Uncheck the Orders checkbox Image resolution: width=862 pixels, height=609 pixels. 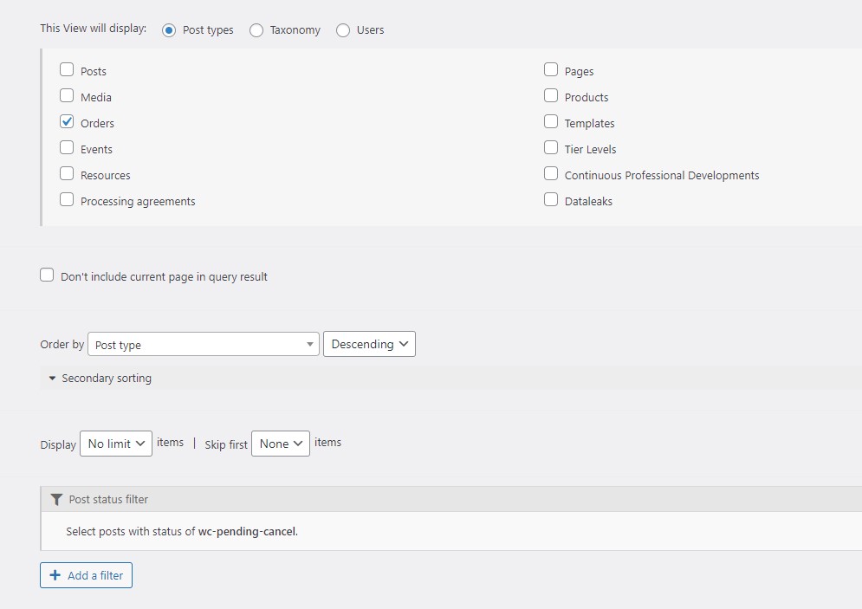(67, 121)
